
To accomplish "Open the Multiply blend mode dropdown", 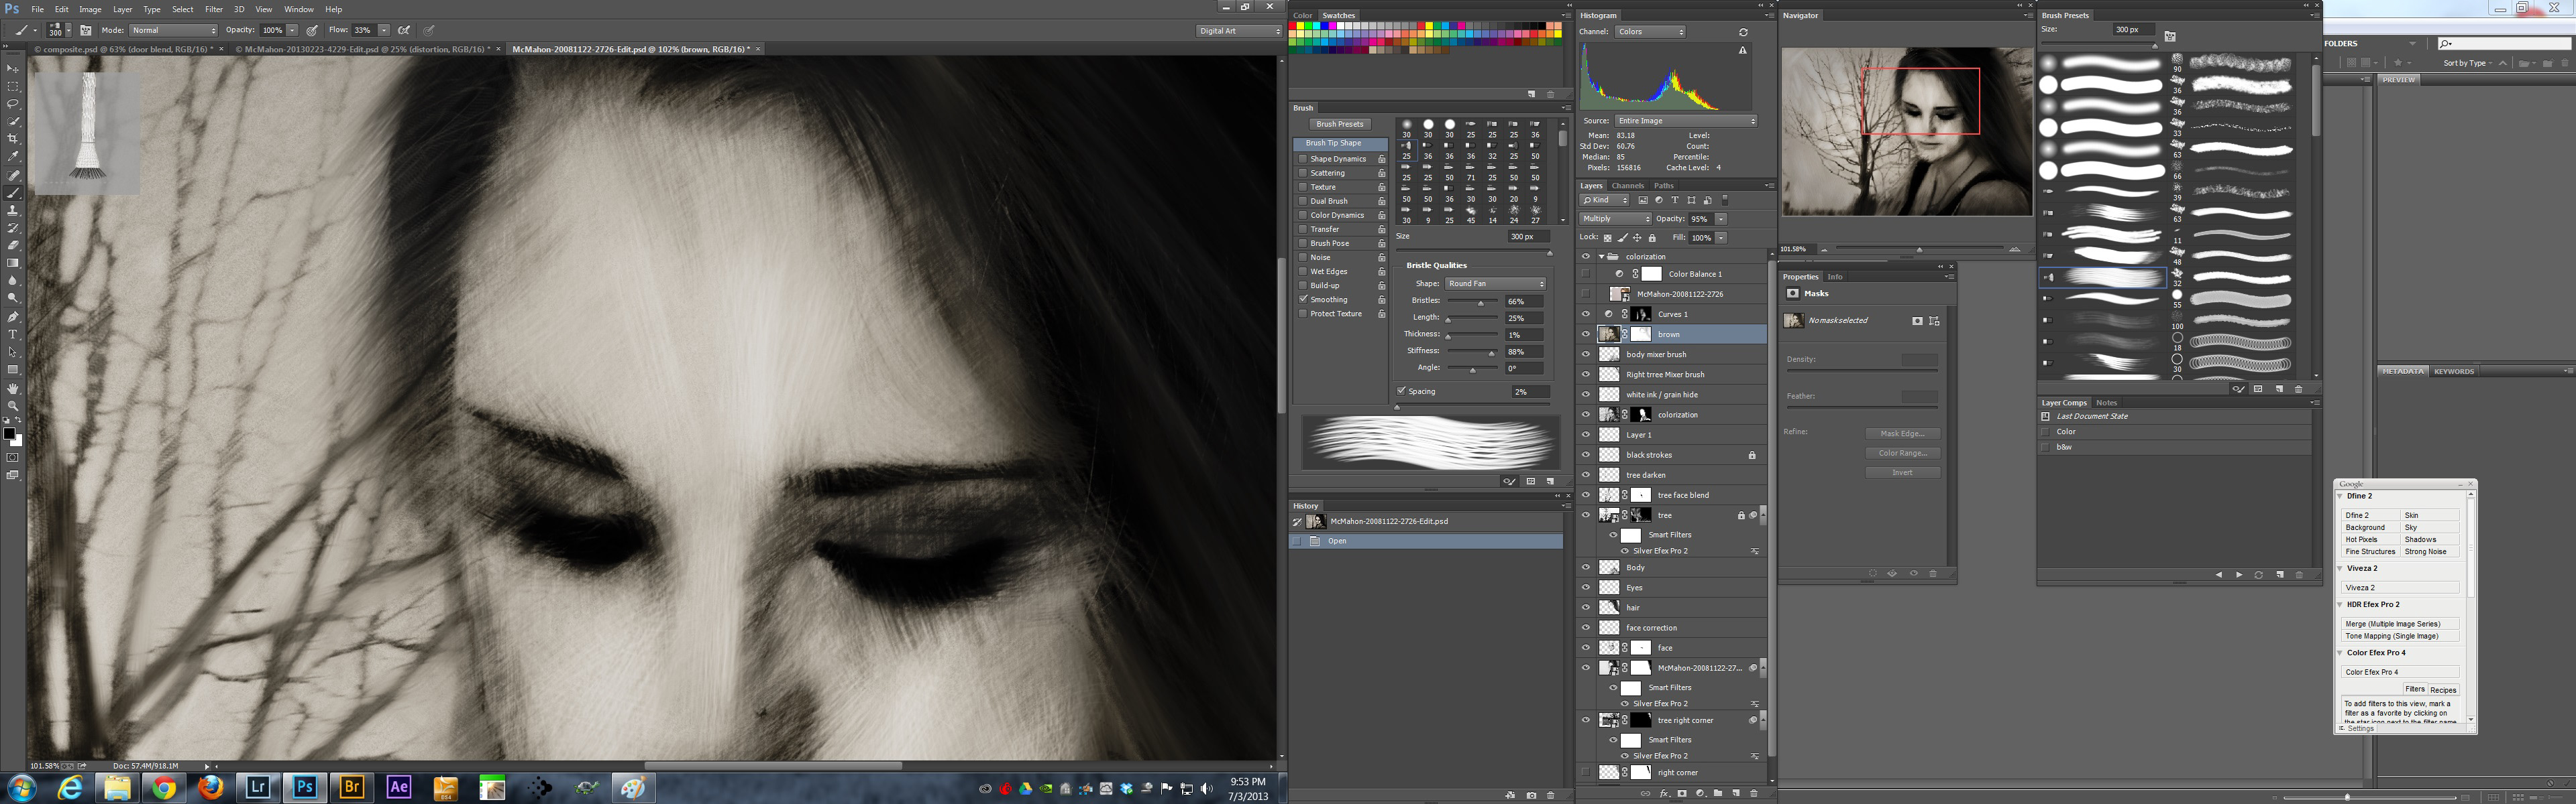I will coord(1615,218).
